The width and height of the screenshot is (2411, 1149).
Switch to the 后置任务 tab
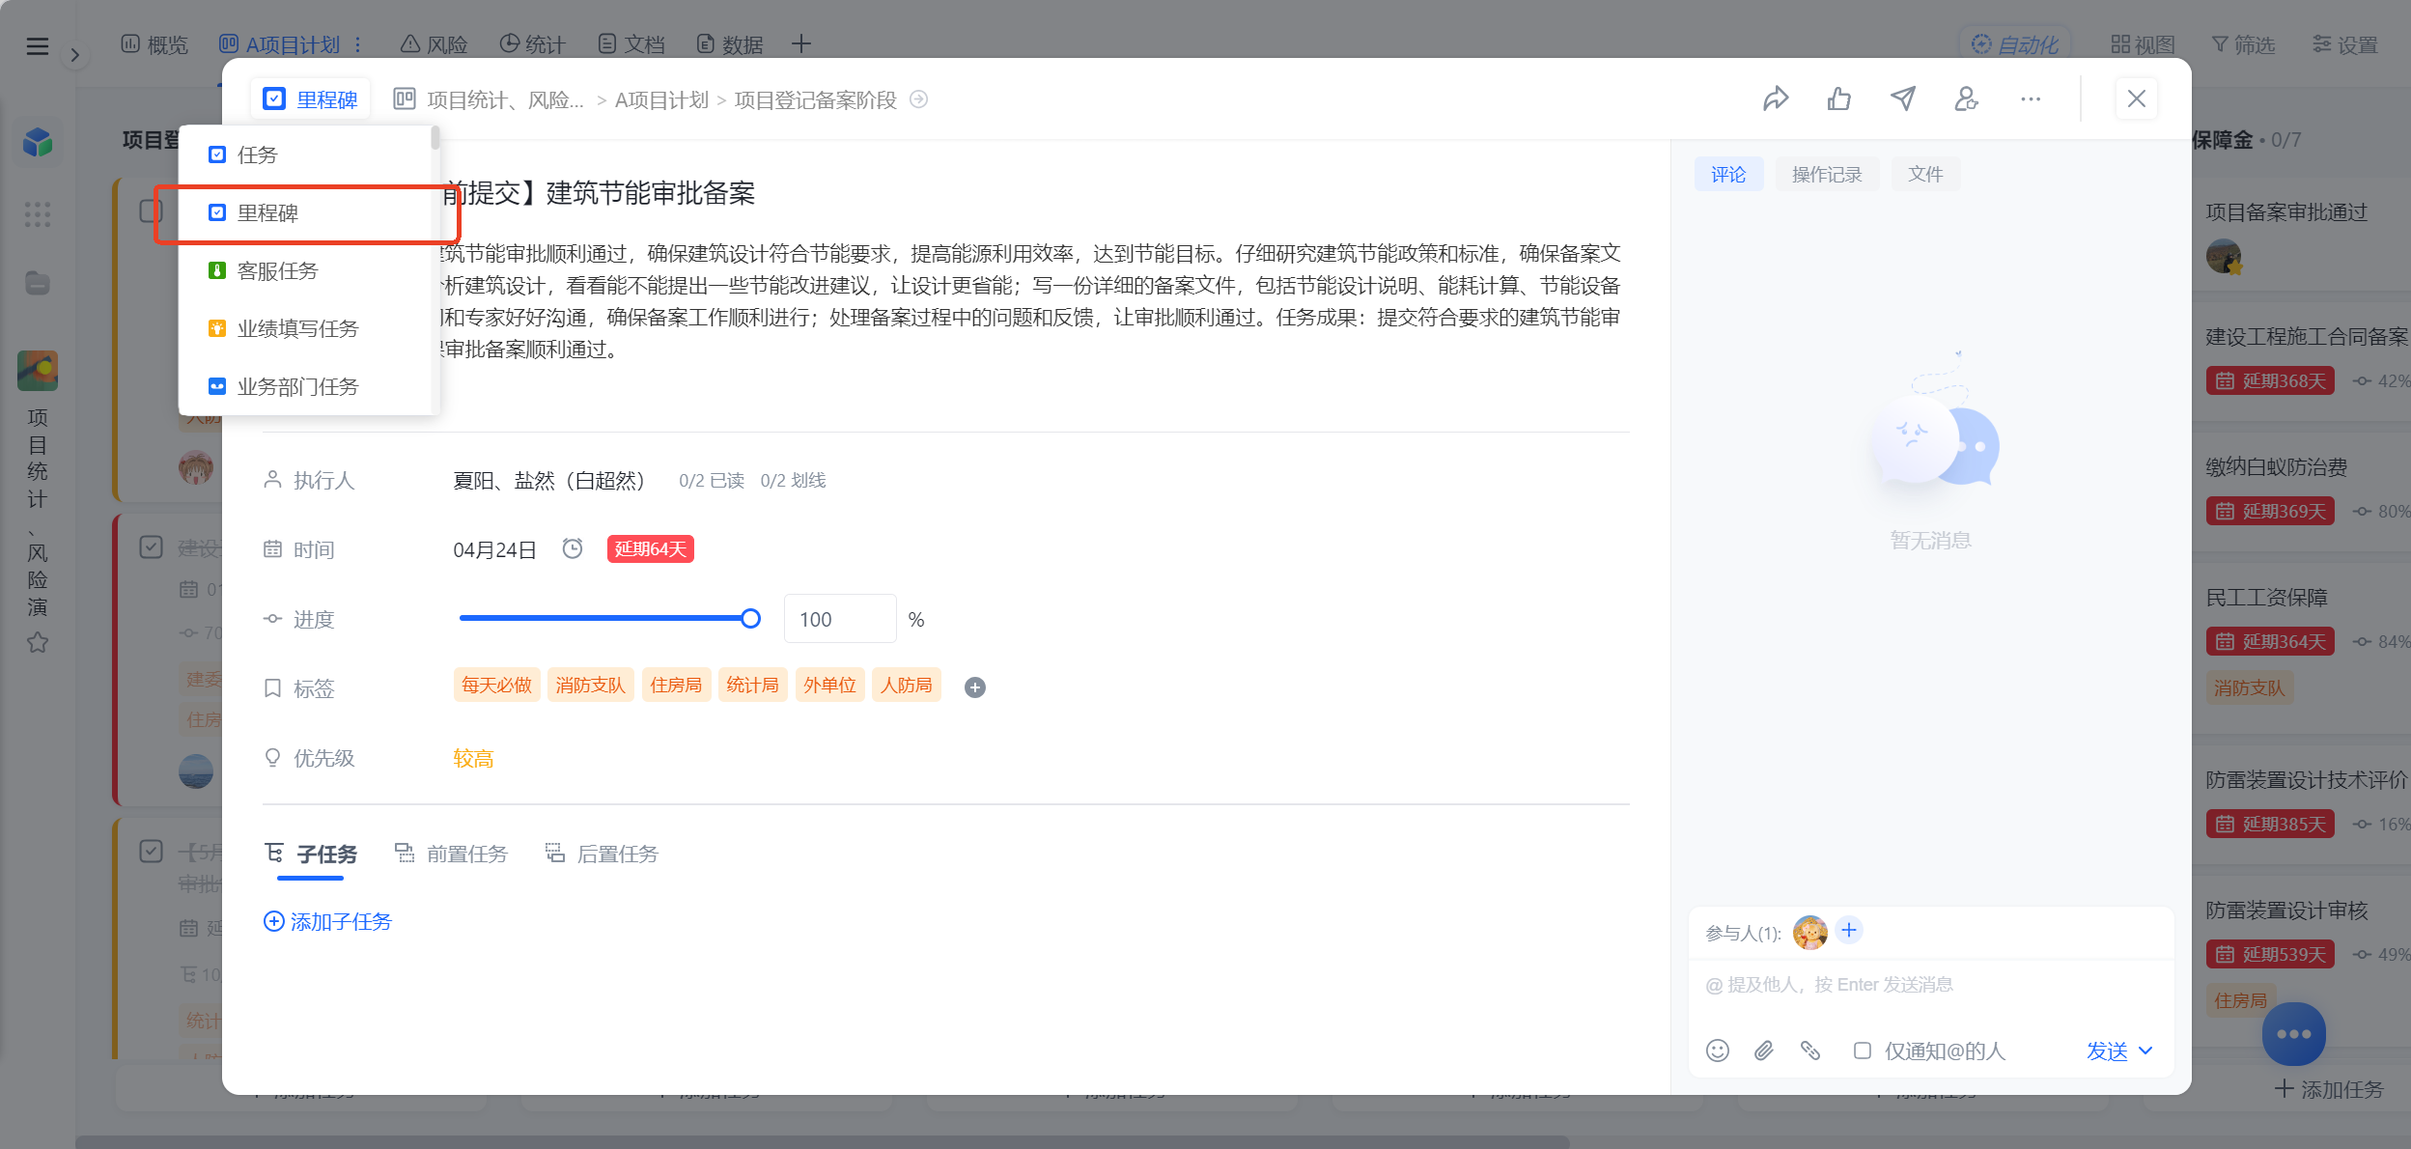602,854
